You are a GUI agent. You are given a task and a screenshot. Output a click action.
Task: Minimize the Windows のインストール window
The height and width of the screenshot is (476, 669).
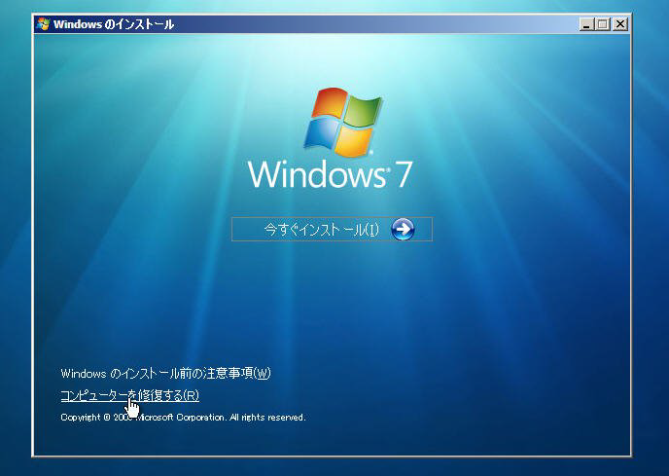click(x=586, y=24)
